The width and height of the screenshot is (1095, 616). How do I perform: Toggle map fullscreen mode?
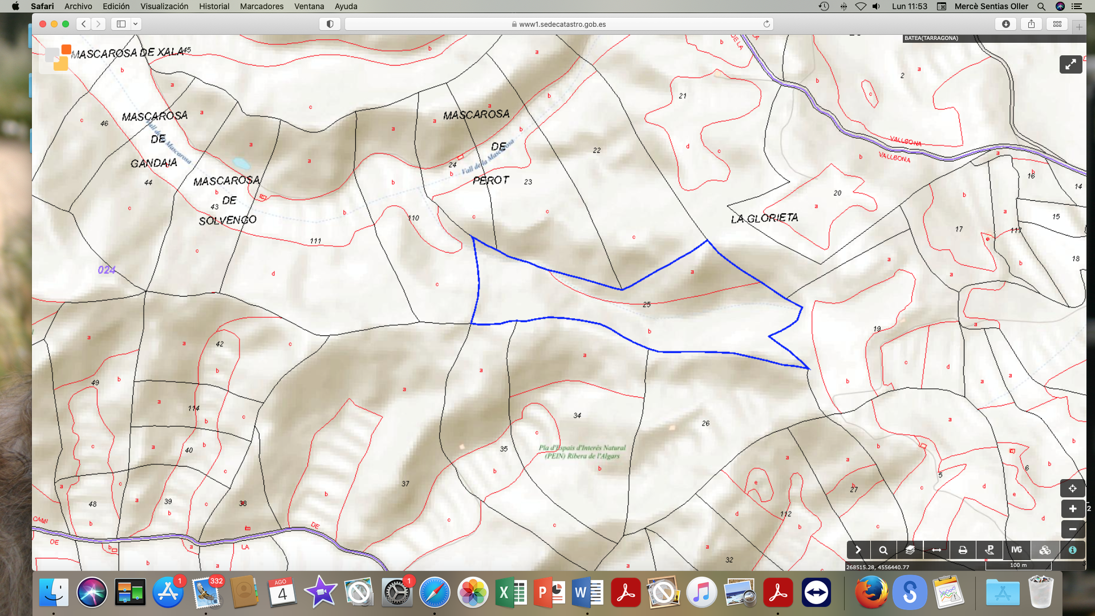(x=1070, y=64)
